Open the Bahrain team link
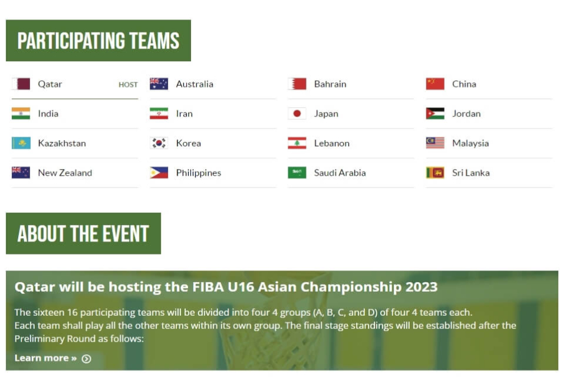The image size is (566, 377). [351, 84]
